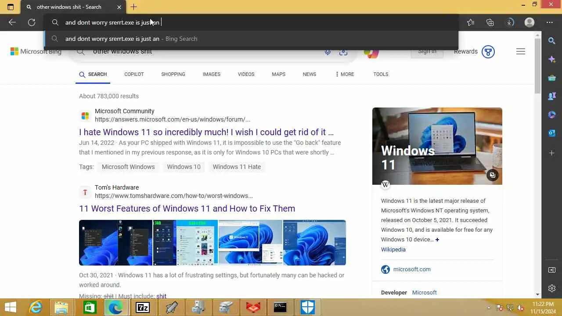Screen dimensions: 562x316
Task: Open '11 Worst Features of Windows 11' link
Action: (x=187, y=208)
